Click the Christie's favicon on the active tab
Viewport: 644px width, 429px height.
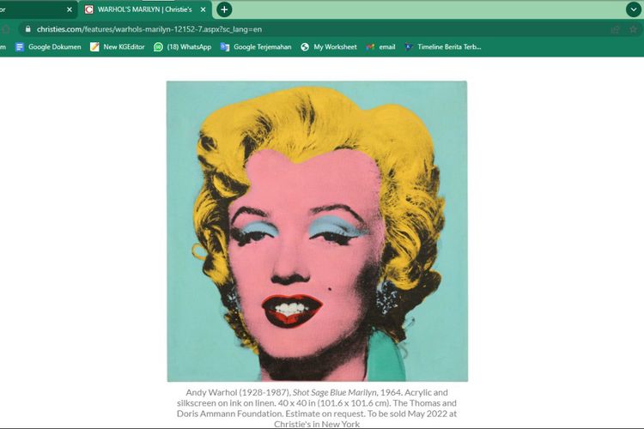tap(89, 9)
